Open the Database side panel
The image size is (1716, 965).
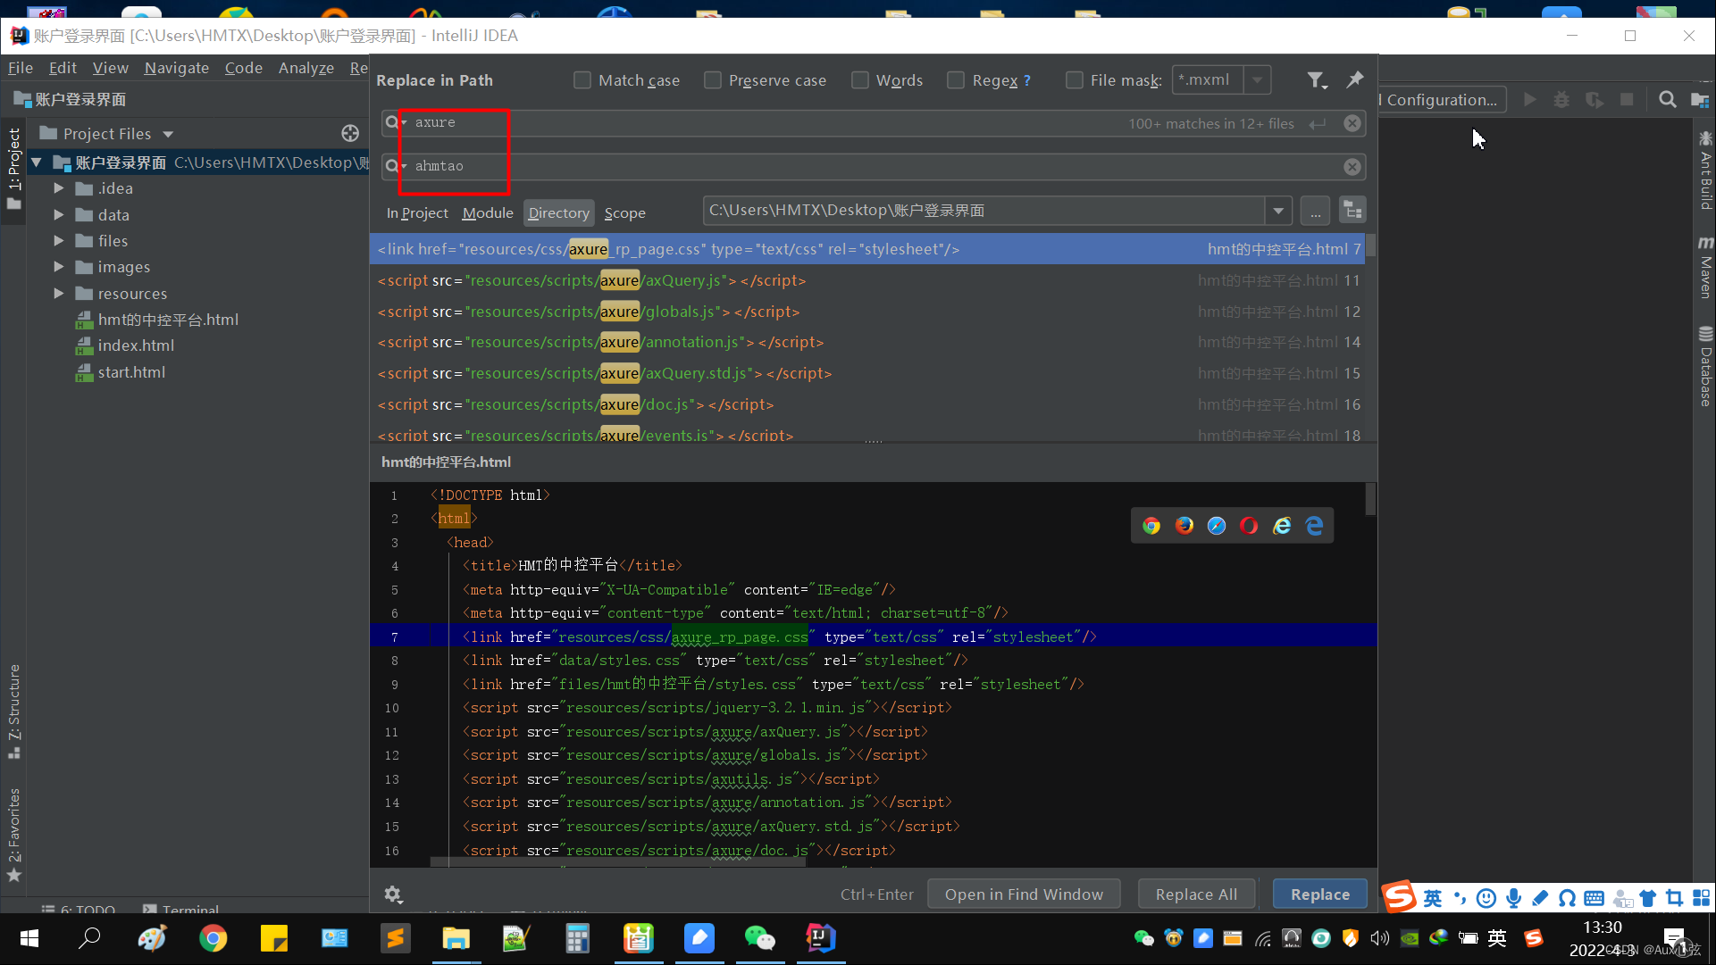point(1705,367)
